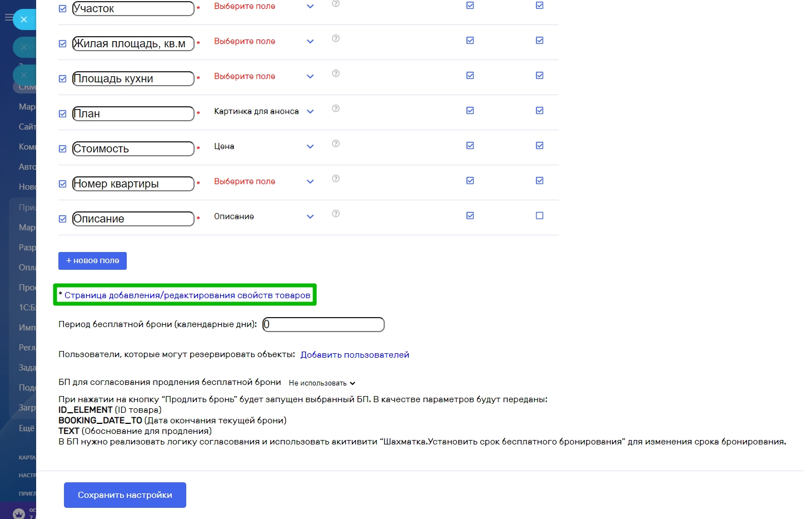
Task: Click into the Описание name field
Action: click(133, 219)
